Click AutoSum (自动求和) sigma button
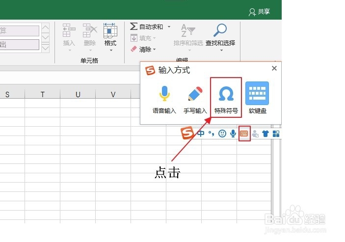Image resolution: width=345 pixels, height=242 pixels. point(146,27)
